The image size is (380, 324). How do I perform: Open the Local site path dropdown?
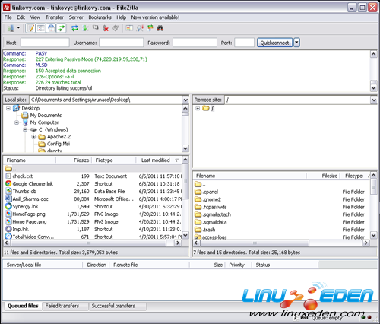(185, 100)
